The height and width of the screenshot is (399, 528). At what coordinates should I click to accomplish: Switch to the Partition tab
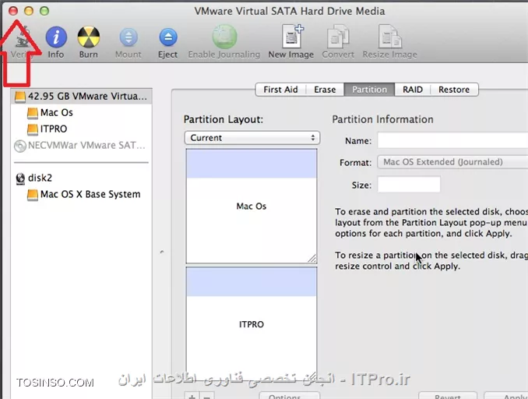[369, 90]
